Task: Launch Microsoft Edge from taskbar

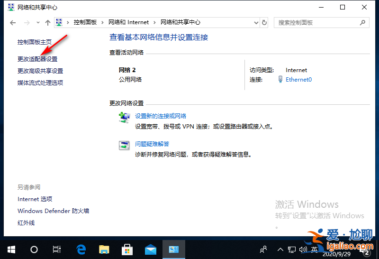Action: point(81,250)
